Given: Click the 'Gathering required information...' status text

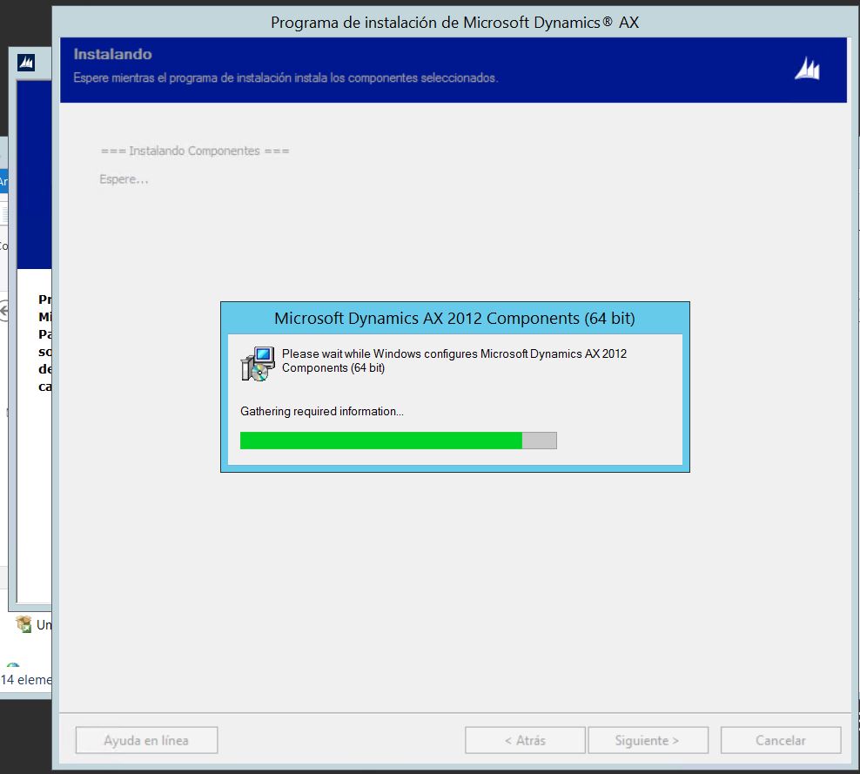Looking at the screenshot, I should coord(322,412).
